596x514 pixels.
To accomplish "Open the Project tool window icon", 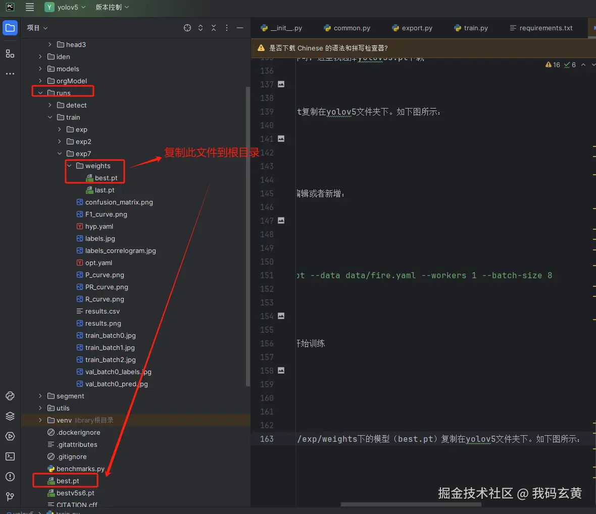I will point(10,28).
